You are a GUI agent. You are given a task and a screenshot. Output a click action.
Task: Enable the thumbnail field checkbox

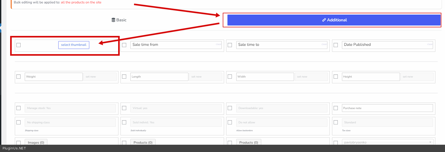[x=18, y=45]
